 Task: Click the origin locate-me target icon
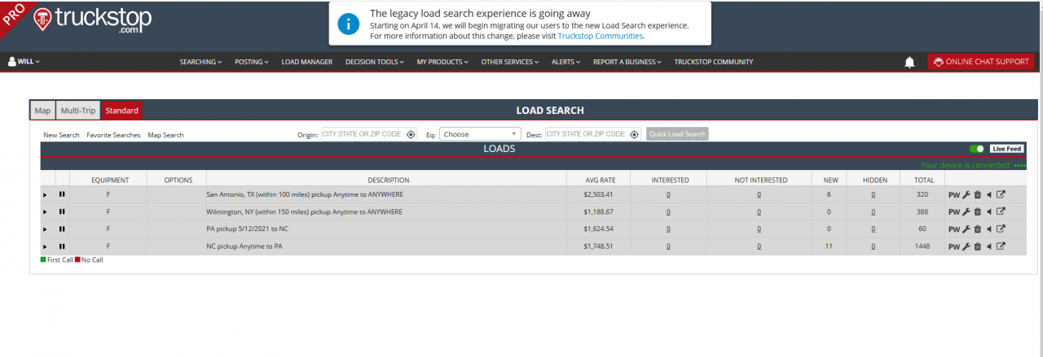pyautogui.click(x=411, y=134)
